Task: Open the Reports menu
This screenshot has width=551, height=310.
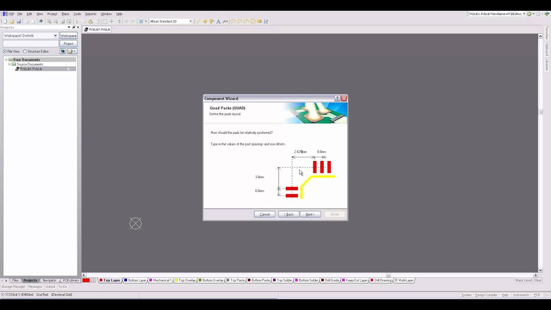Action: tap(90, 14)
